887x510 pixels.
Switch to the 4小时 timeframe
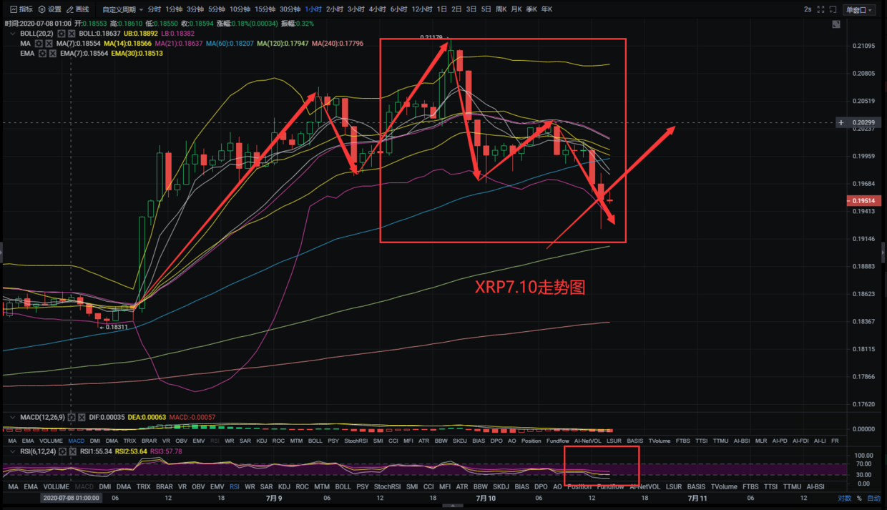(377, 9)
